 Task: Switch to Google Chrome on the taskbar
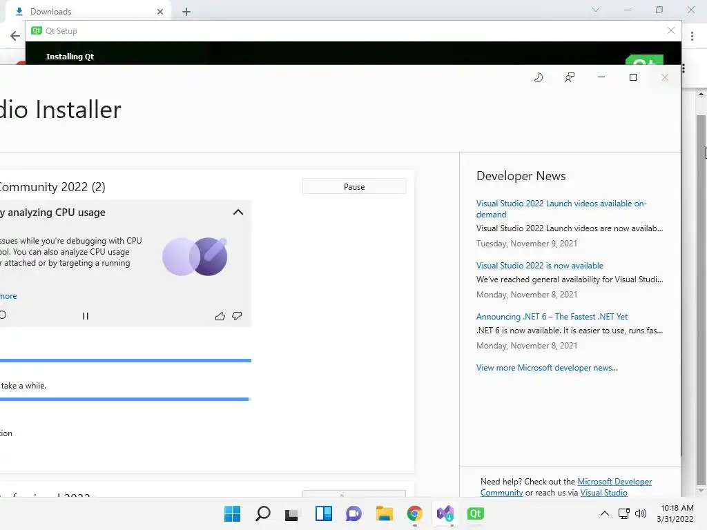tap(415, 513)
